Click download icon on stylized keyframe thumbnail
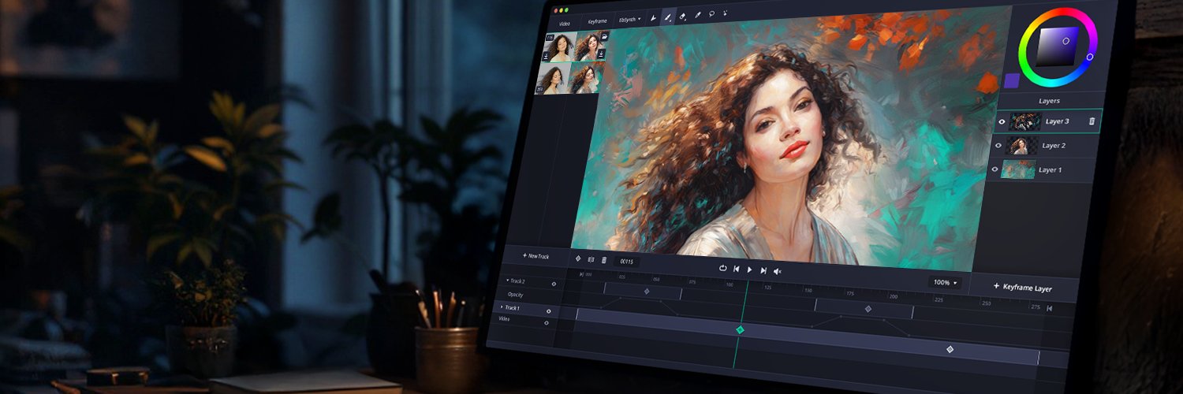The width and height of the screenshot is (1183, 394). 601,54
